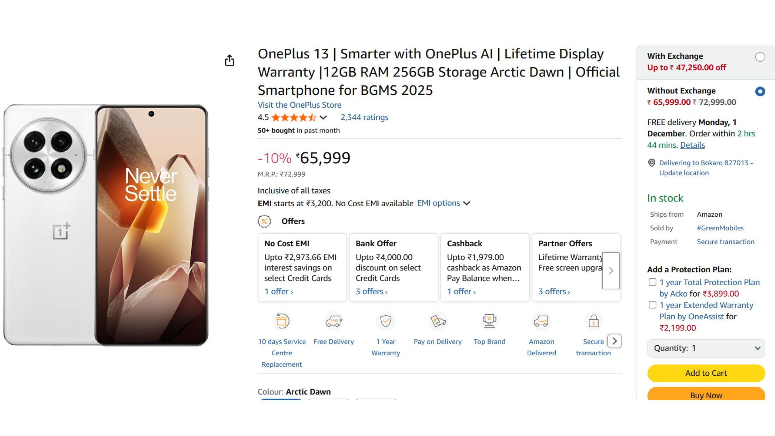The image size is (775, 436).
Task: Enable the 1 year Total Protection Plan by Acko
Action: (653, 282)
